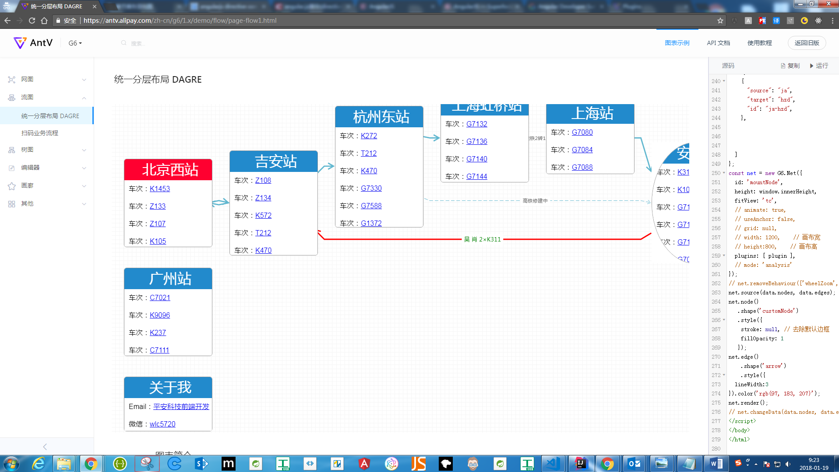The image size is (839, 472).
Task: Open Internet Explorer from the taskbar
Action: (39, 463)
